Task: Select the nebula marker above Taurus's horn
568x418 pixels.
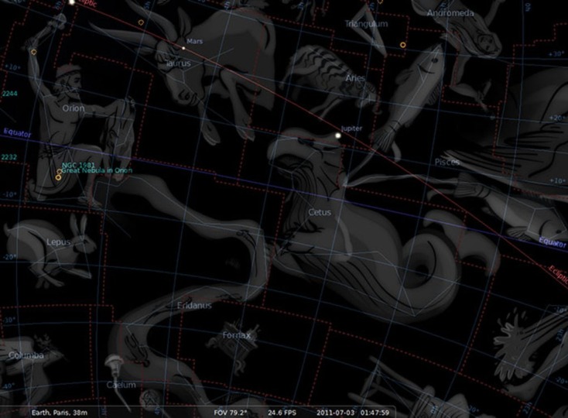Action: (141, 22)
